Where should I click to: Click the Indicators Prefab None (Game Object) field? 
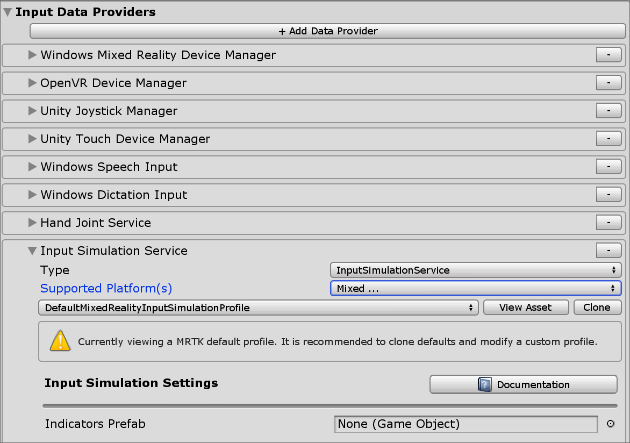pos(466,424)
